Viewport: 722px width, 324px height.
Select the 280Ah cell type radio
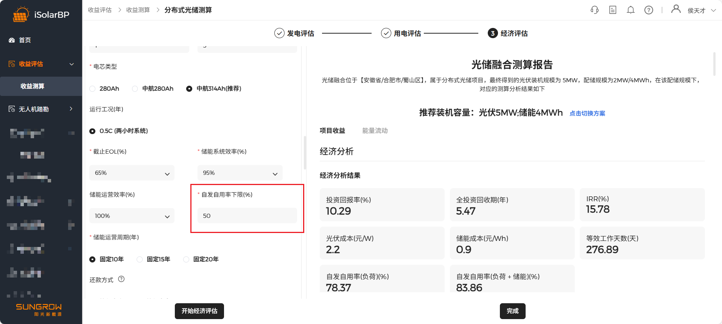coord(93,89)
